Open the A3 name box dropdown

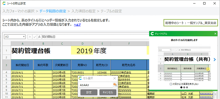coord(24,37)
